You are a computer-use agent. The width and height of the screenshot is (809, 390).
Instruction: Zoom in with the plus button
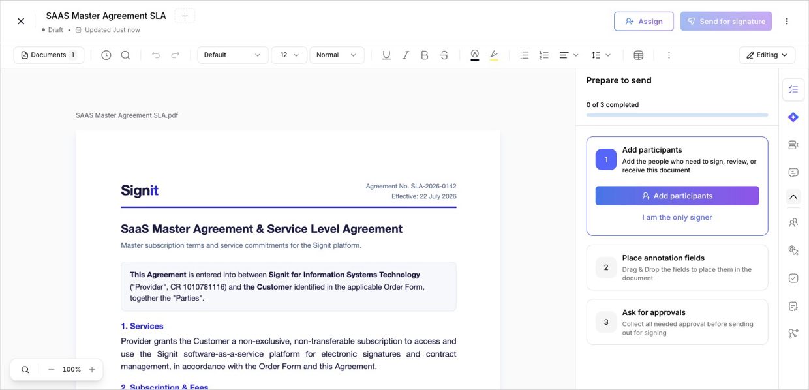tap(92, 370)
